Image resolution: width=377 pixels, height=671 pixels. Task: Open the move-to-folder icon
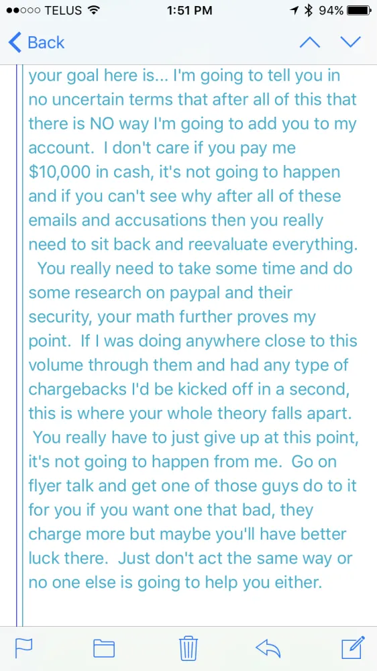[x=104, y=648]
